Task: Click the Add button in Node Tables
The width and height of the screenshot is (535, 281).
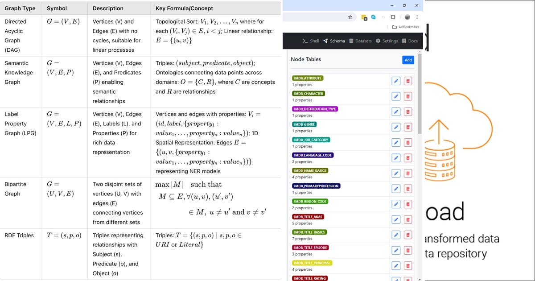Action: tap(408, 59)
